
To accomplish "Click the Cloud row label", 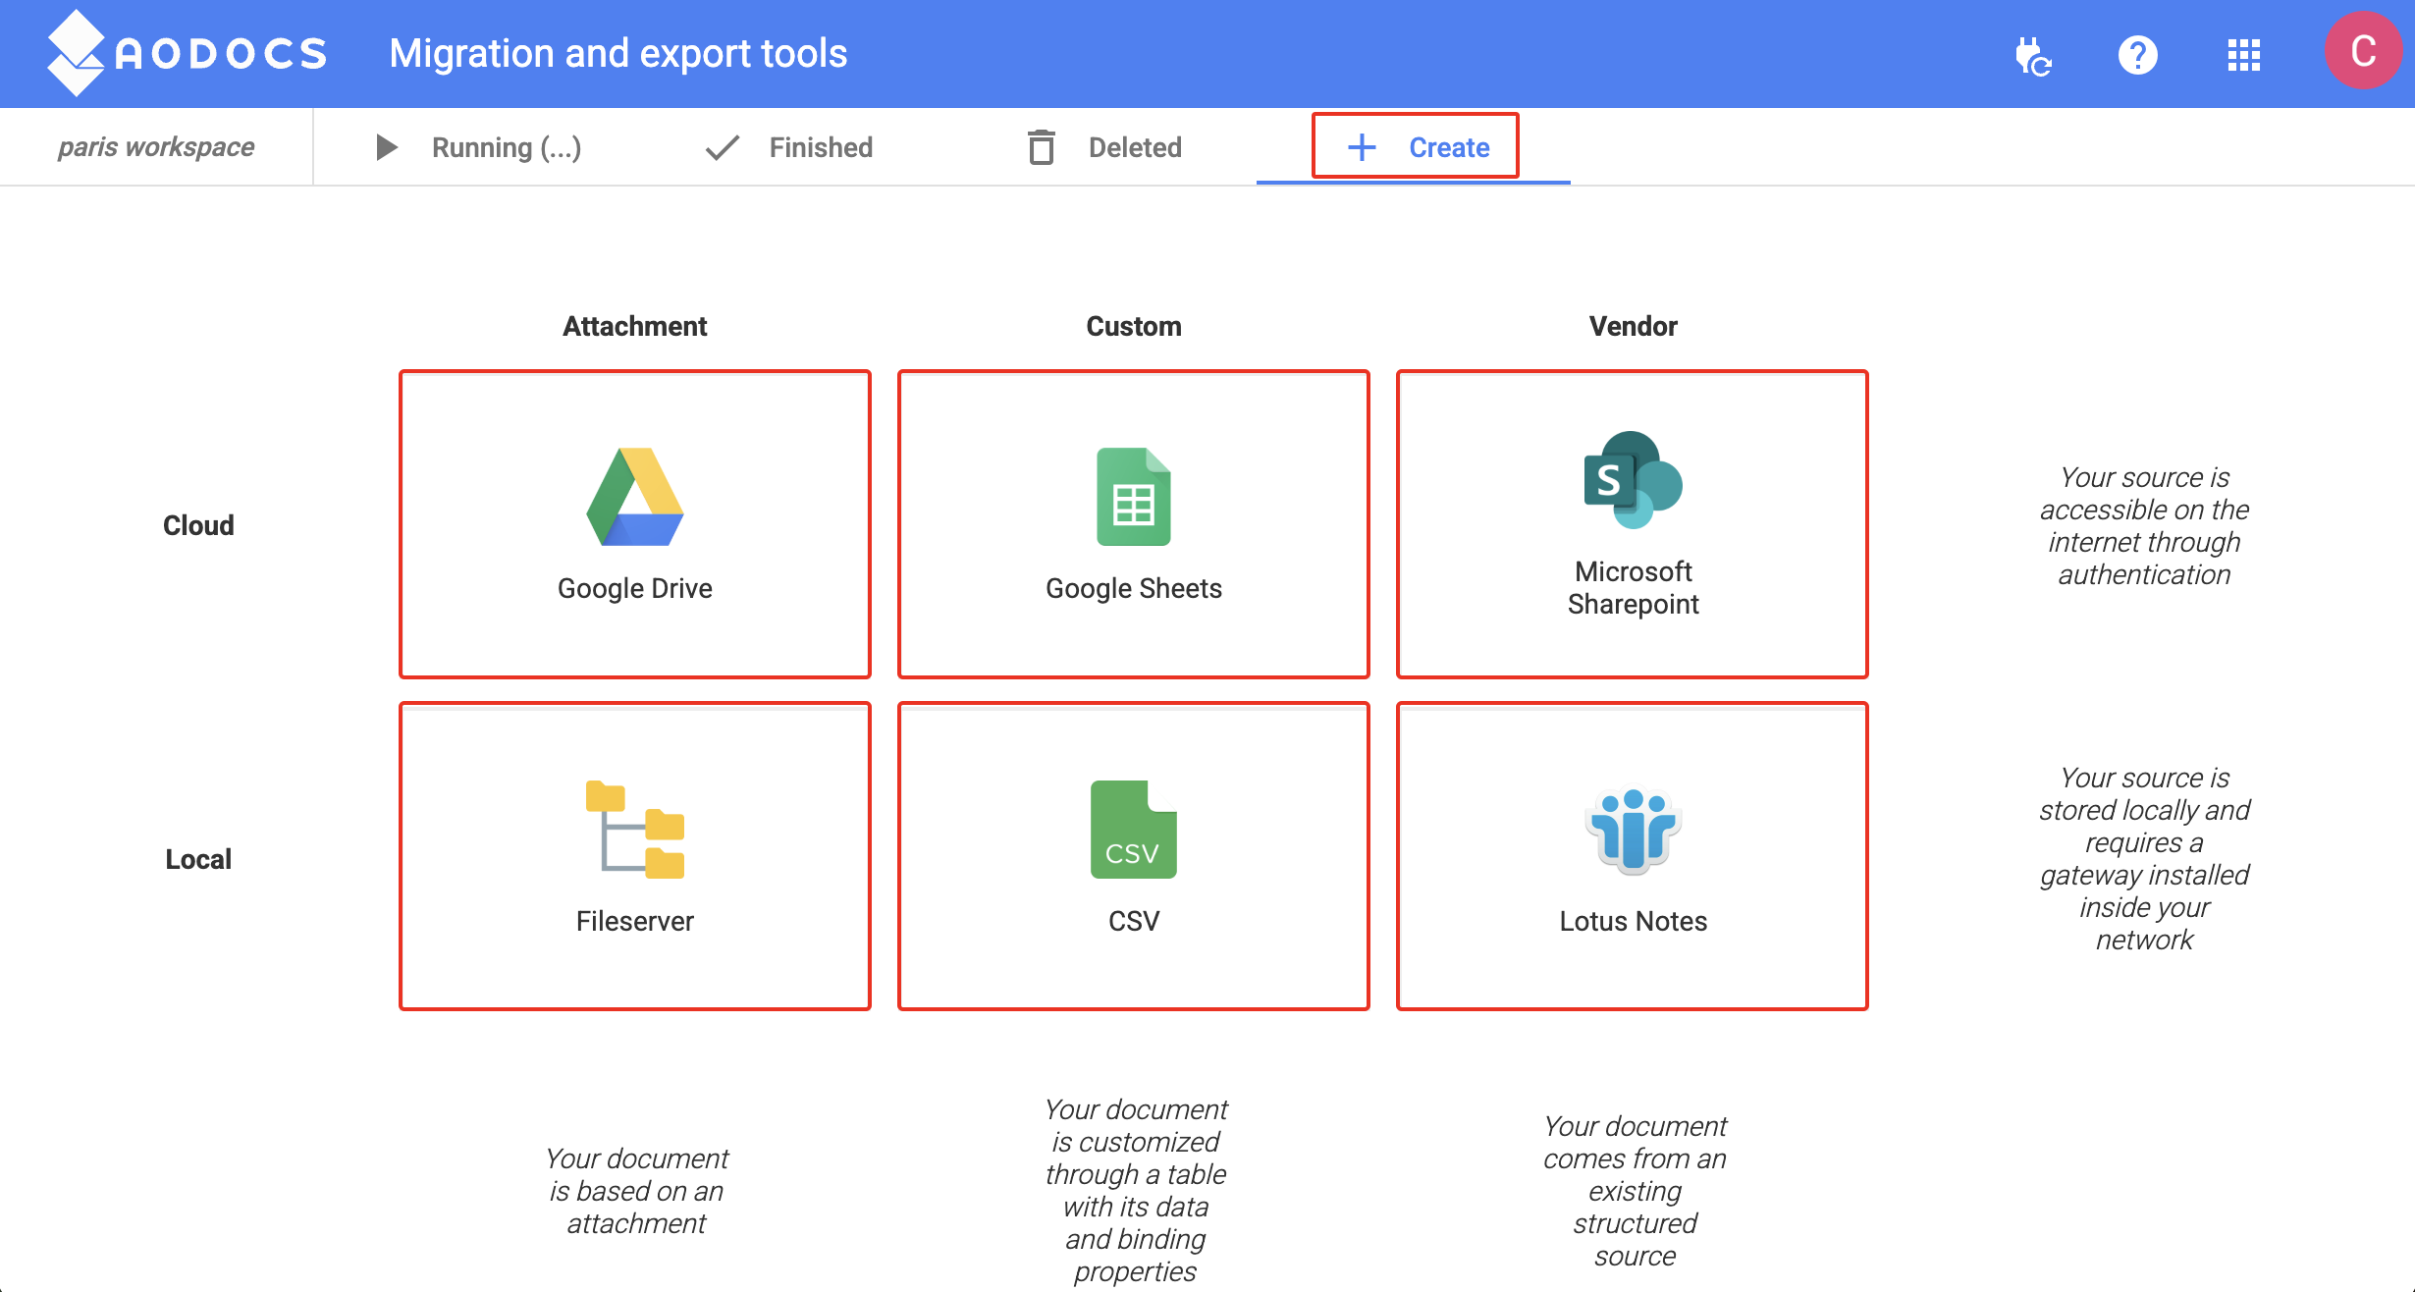I will pos(198,525).
